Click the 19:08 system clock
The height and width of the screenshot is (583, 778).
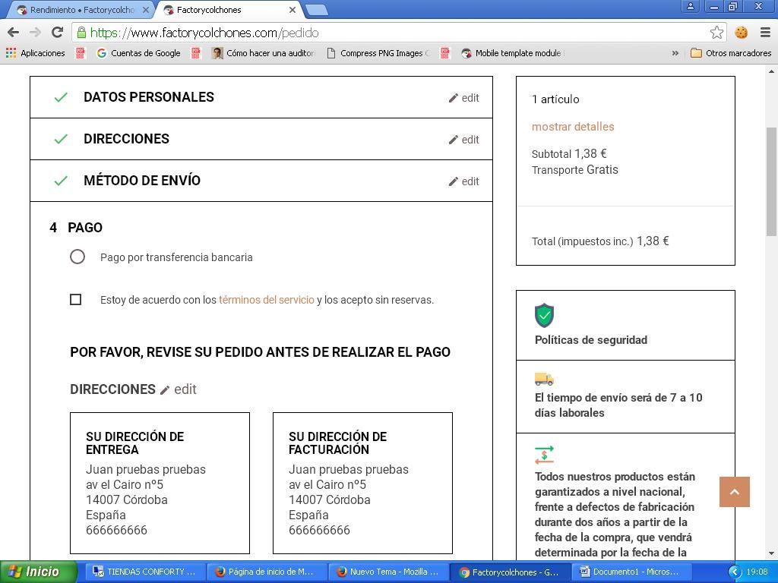point(757,572)
